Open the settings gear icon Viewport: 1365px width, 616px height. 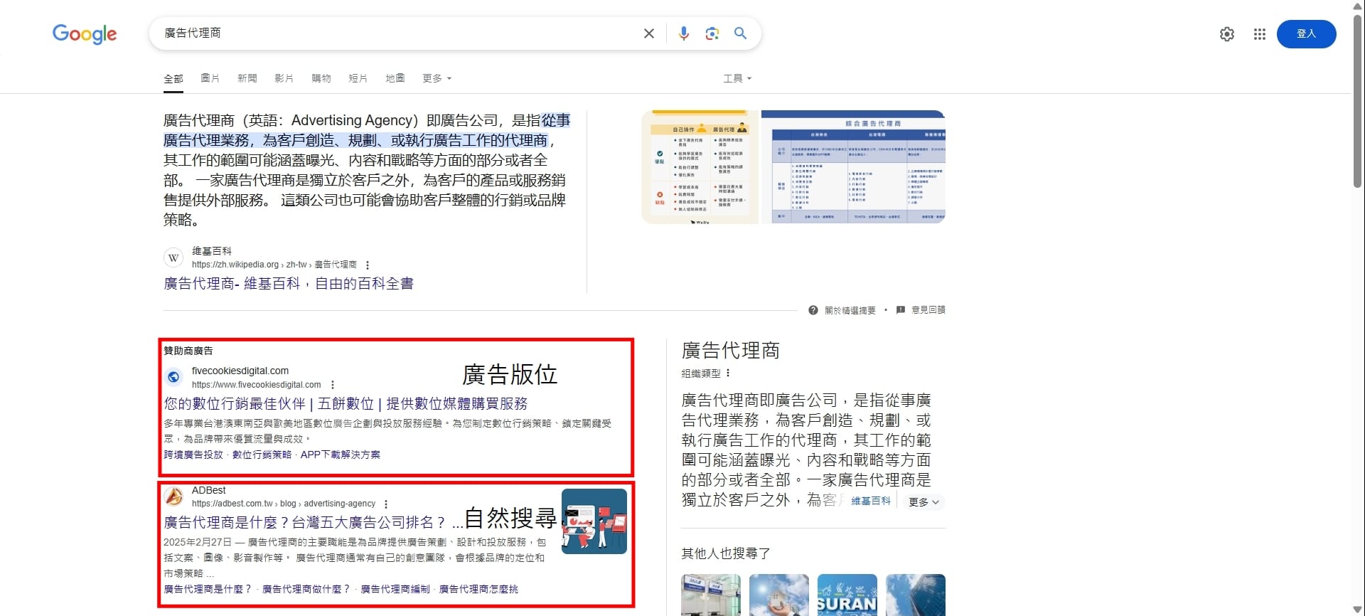tap(1227, 34)
